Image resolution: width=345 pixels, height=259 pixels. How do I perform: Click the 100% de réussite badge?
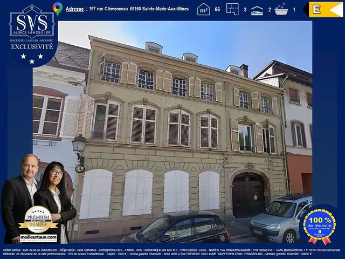tap(319, 226)
